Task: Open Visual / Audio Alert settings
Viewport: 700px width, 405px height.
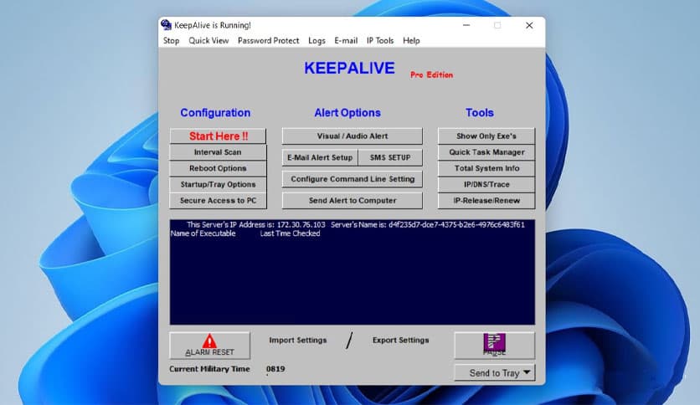Action: point(353,136)
